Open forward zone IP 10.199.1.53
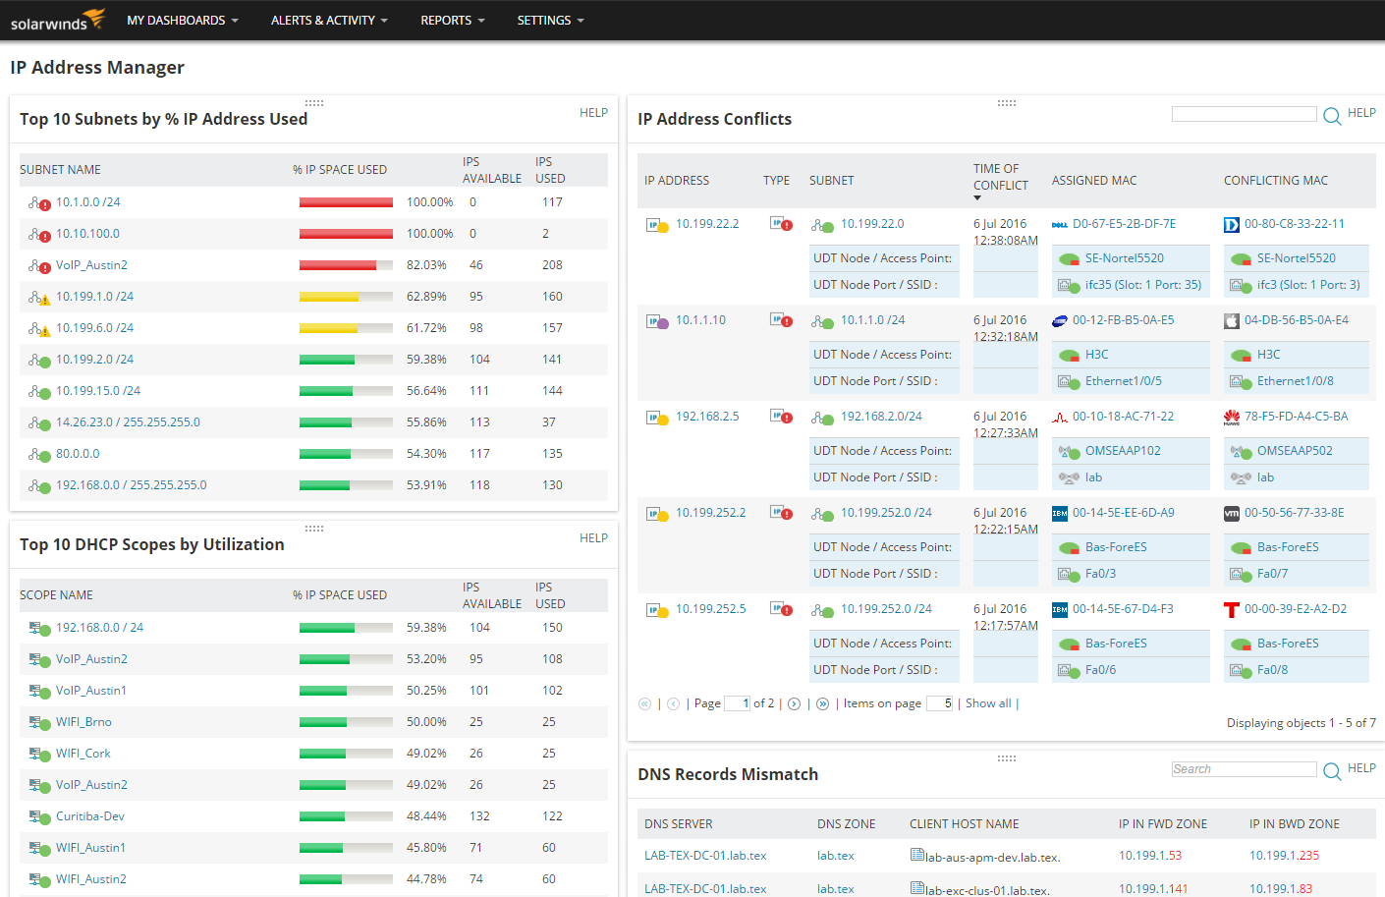 pyautogui.click(x=1150, y=856)
